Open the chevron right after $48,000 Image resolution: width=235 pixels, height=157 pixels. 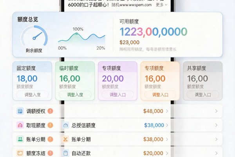click(167, 111)
